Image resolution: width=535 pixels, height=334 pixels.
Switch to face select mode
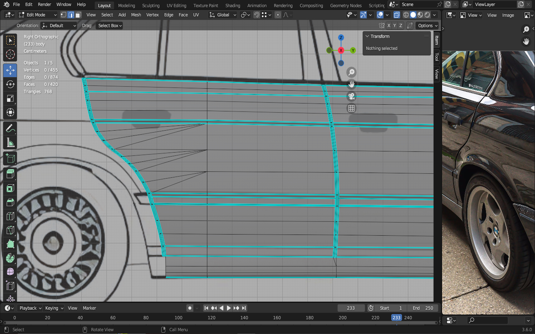(x=78, y=15)
